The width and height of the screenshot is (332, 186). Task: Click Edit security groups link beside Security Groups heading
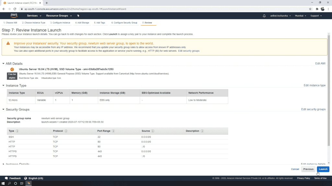pos(313,109)
